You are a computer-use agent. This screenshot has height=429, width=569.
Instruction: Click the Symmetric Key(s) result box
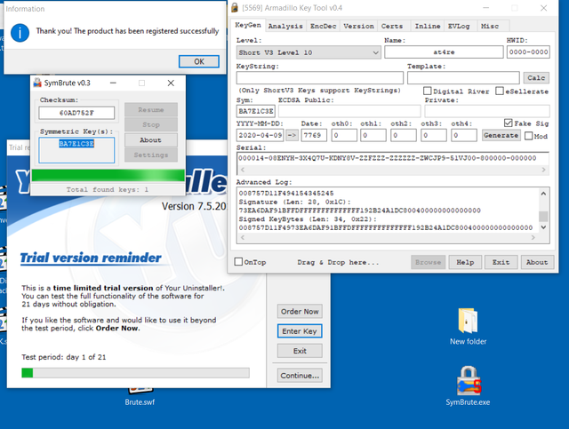[76, 150]
